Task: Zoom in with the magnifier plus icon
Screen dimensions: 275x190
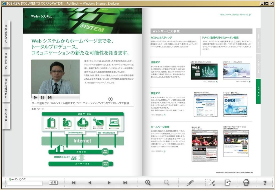Action: click(x=148, y=182)
